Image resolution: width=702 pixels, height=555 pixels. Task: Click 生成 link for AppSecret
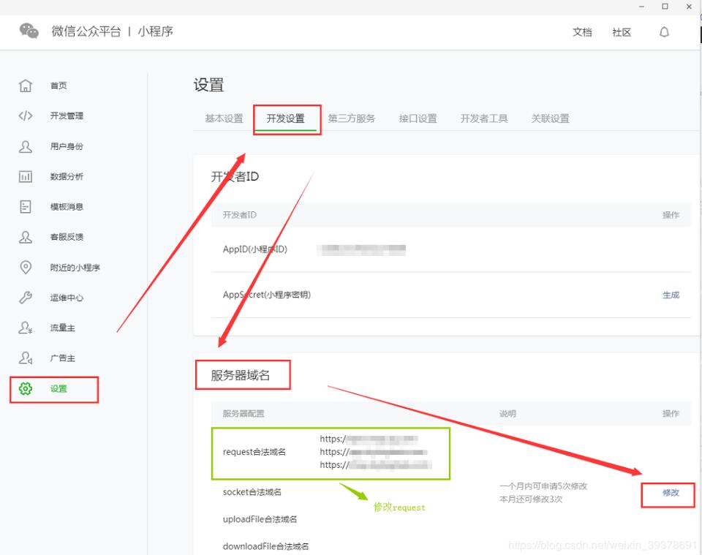click(671, 295)
